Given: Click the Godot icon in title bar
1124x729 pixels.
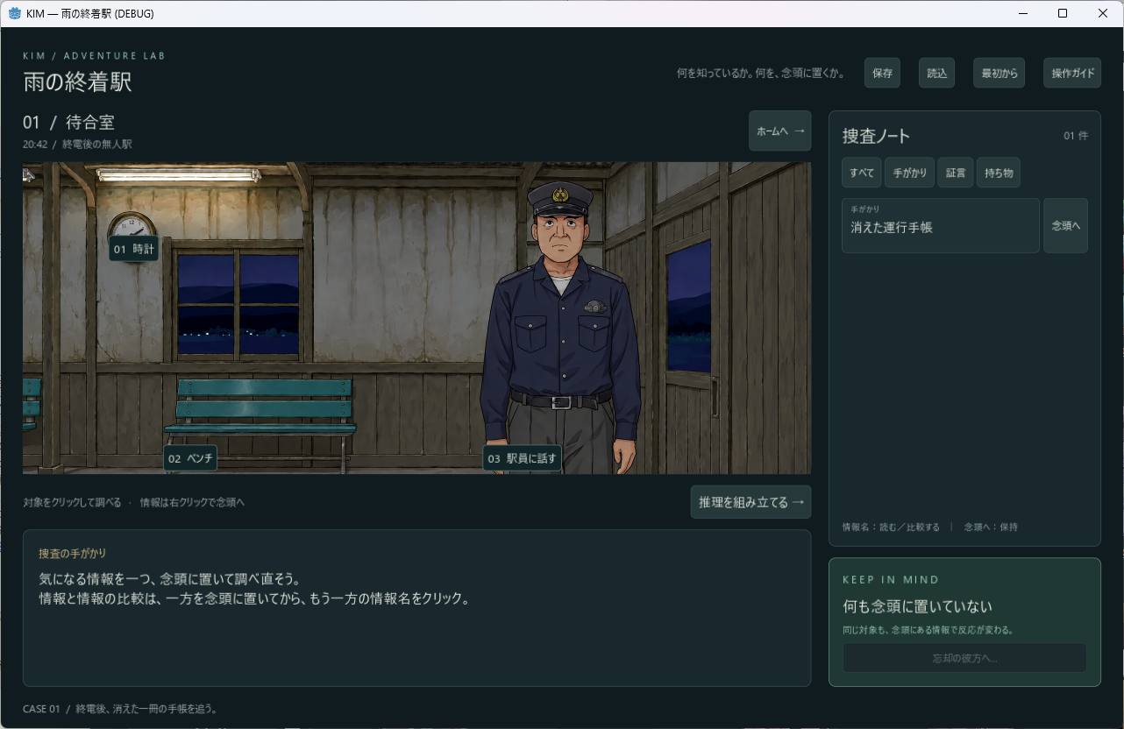Looking at the screenshot, I should click(x=14, y=13).
